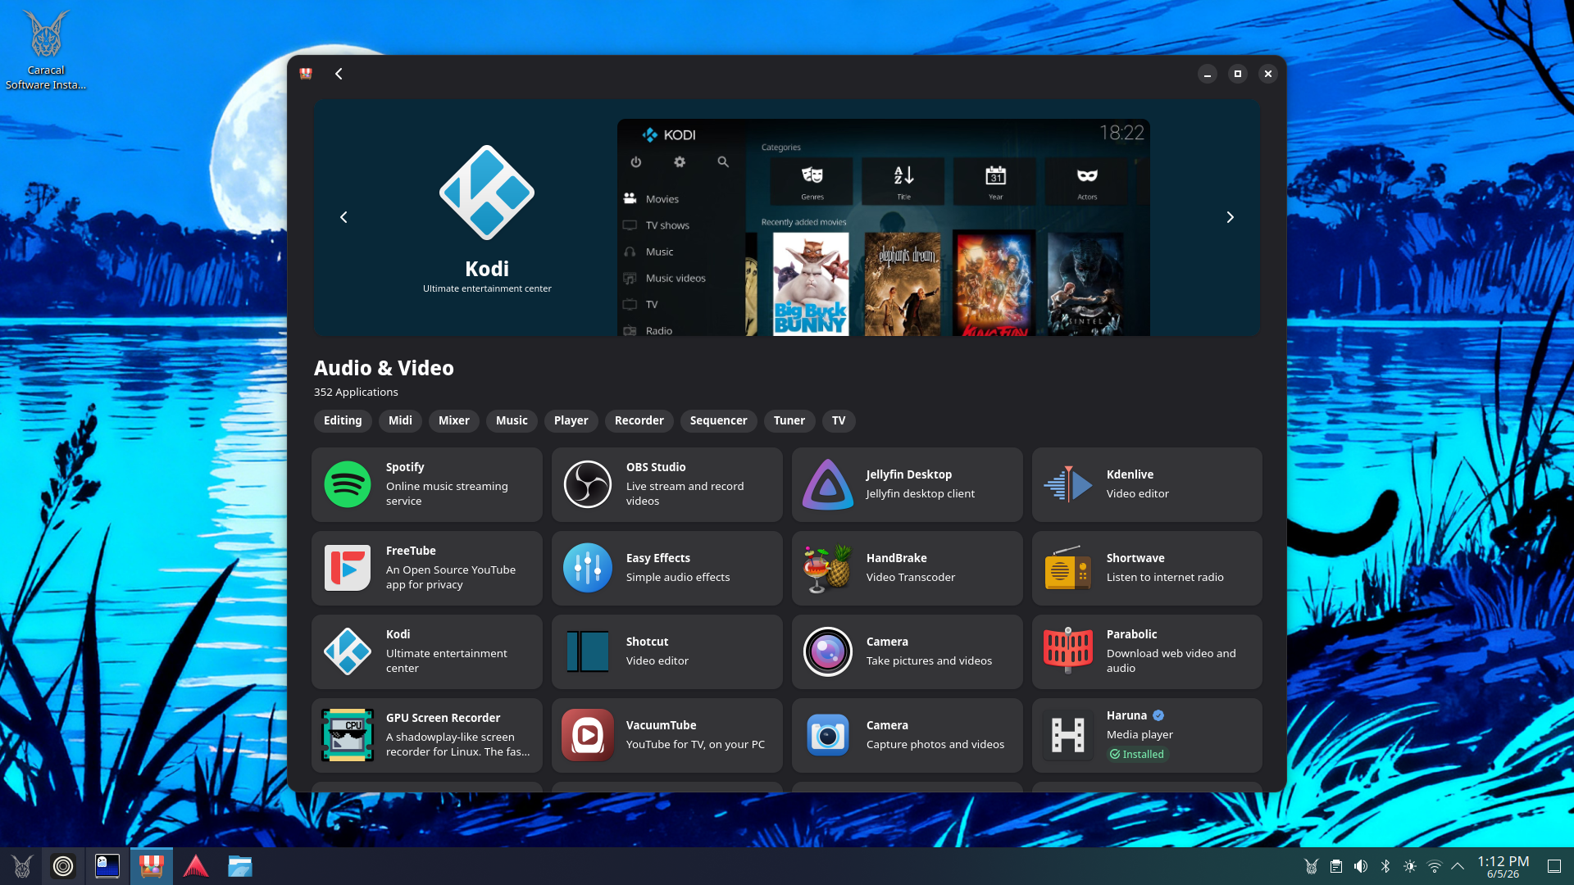Image resolution: width=1574 pixels, height=885 pixels.
Task: Expand hidden system tray icons
Action: (x=1458, y=866)
